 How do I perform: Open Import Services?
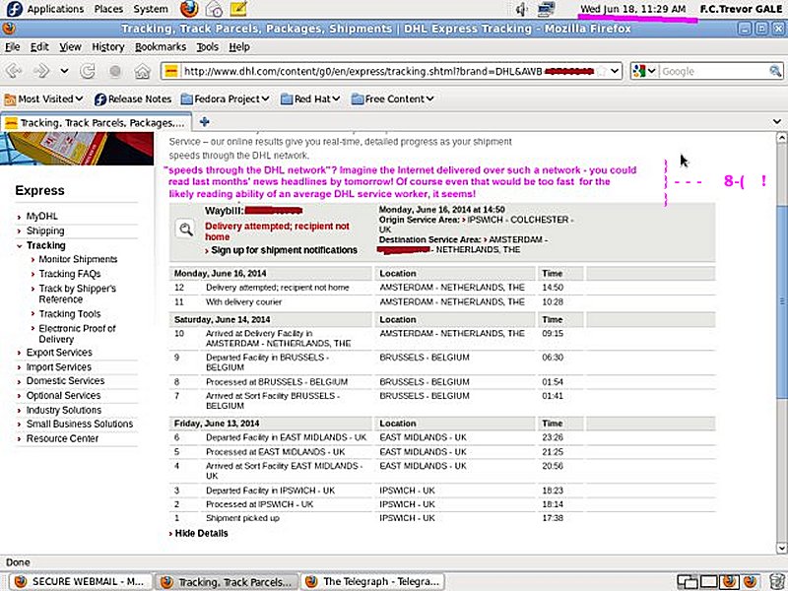[x=59, y=366]
